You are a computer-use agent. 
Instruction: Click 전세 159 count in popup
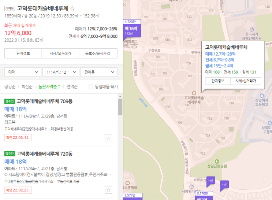[x=231, y=72]
